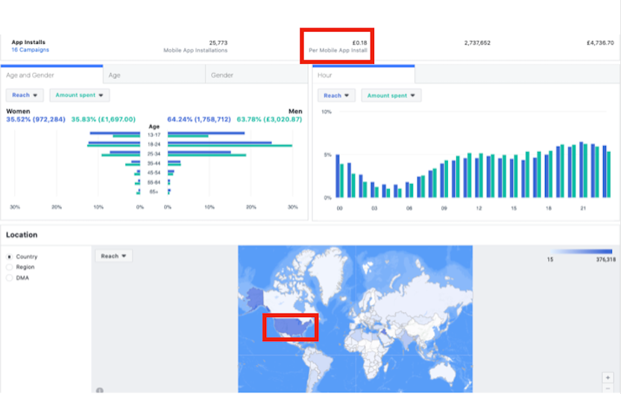Viewport: 621px width, 394px height.
Task: Click the 65+ age row label
Action: tap(154, 192)
